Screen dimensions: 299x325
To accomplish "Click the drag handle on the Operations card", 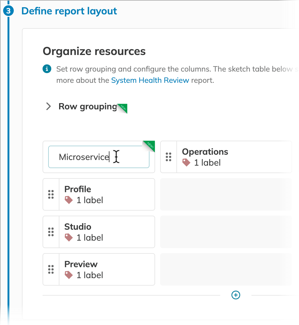I will 169,157.
